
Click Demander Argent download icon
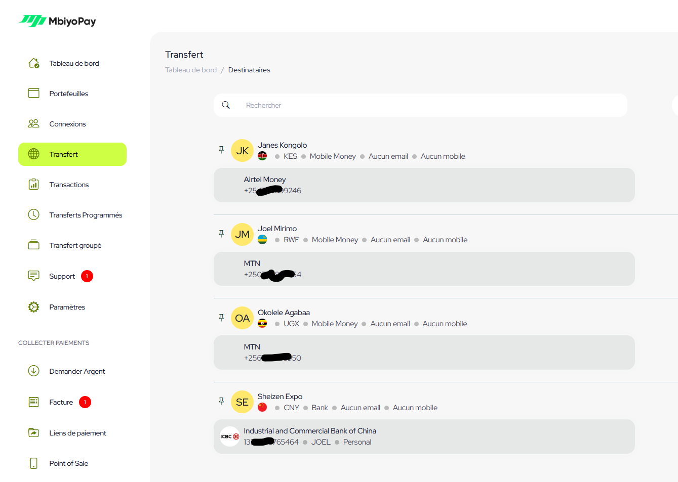pos(34,371)
